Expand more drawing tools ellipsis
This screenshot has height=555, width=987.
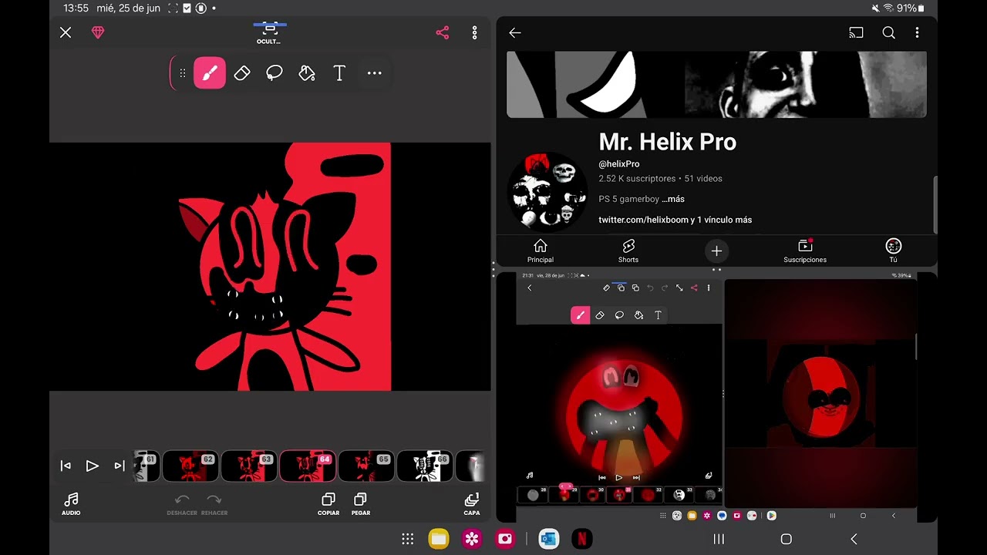[374, 73]
